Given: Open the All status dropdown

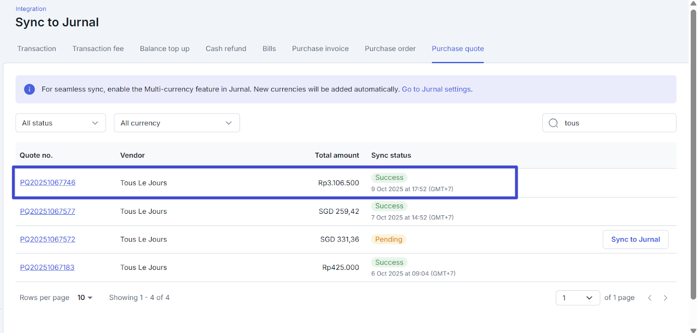Looking at the screenshot, I should click(x=61, y=123).
